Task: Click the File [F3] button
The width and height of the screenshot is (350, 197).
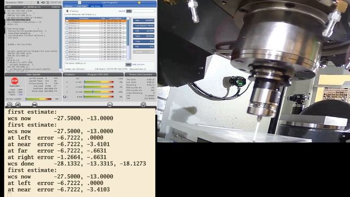Action: point(143,47)
